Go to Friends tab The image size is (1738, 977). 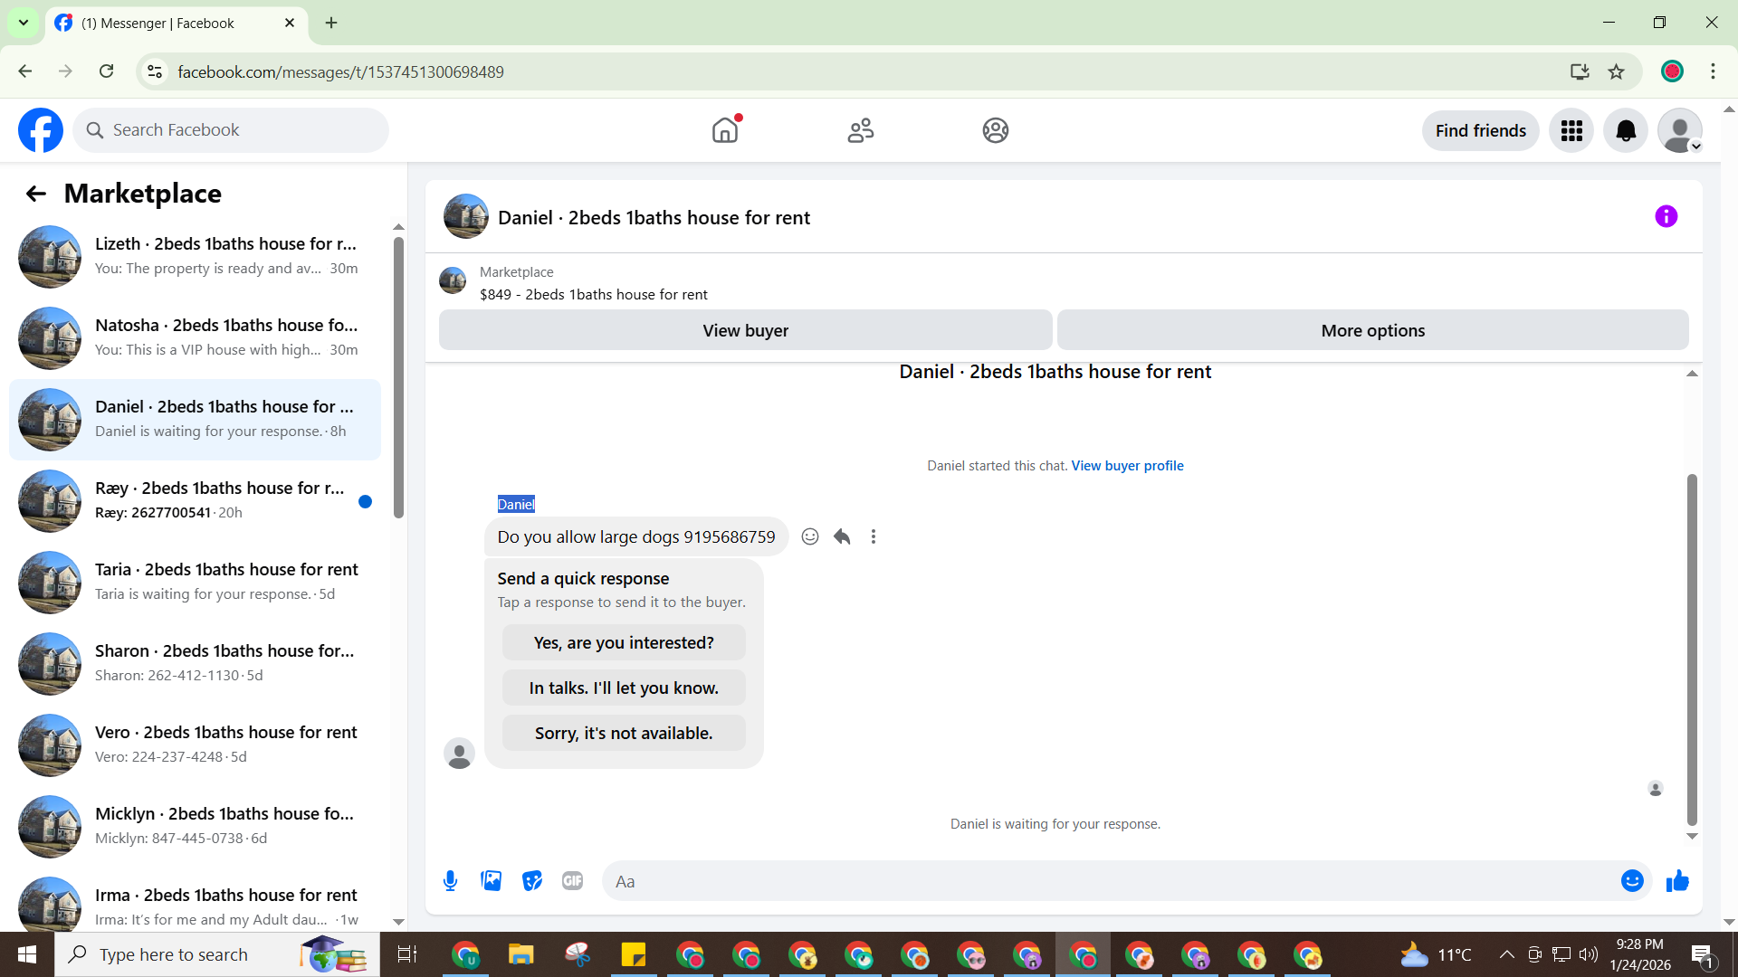pyautogui.click(x=860, y=131)
